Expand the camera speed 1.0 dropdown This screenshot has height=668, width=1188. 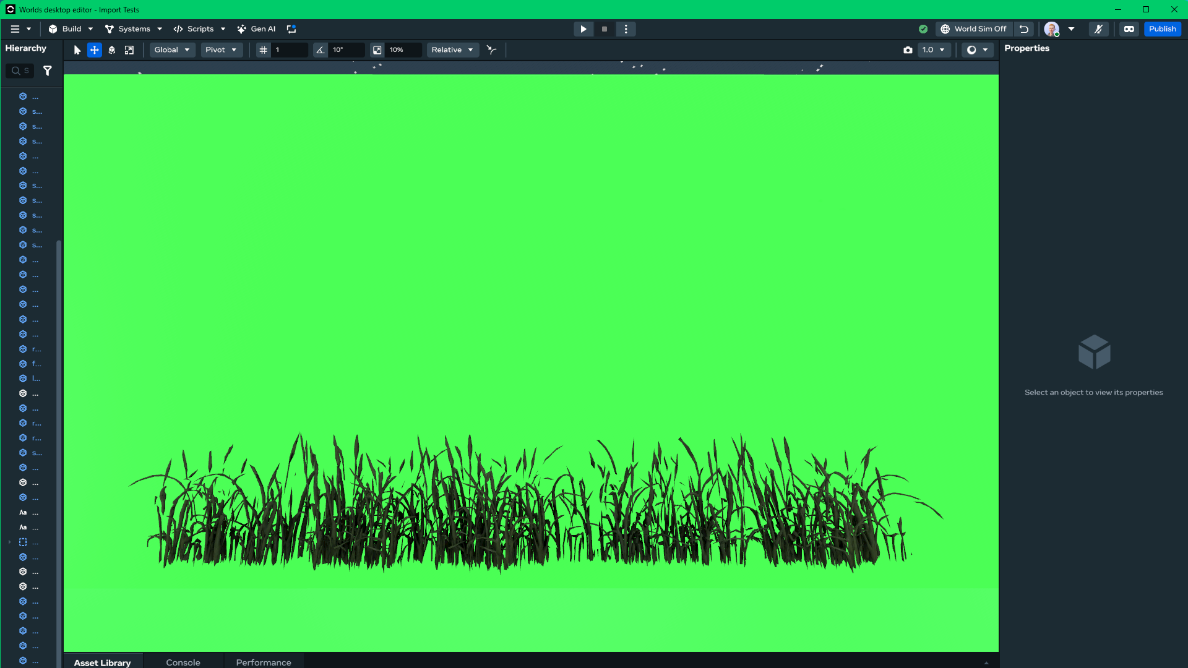click(x=934, y=50)
